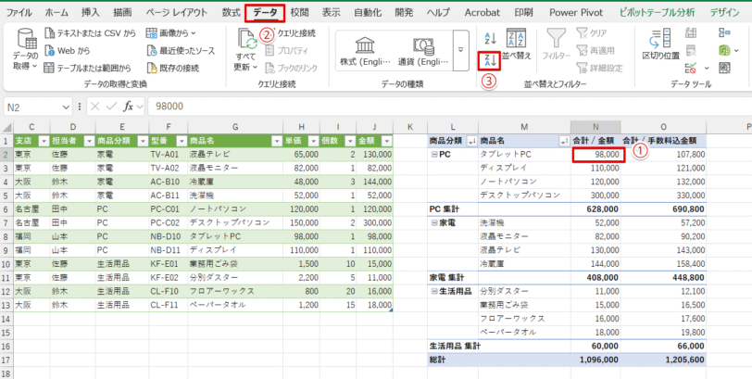Expand the data types gallery
The height and width of the screenshot is (379, 752).
(461, 50)
